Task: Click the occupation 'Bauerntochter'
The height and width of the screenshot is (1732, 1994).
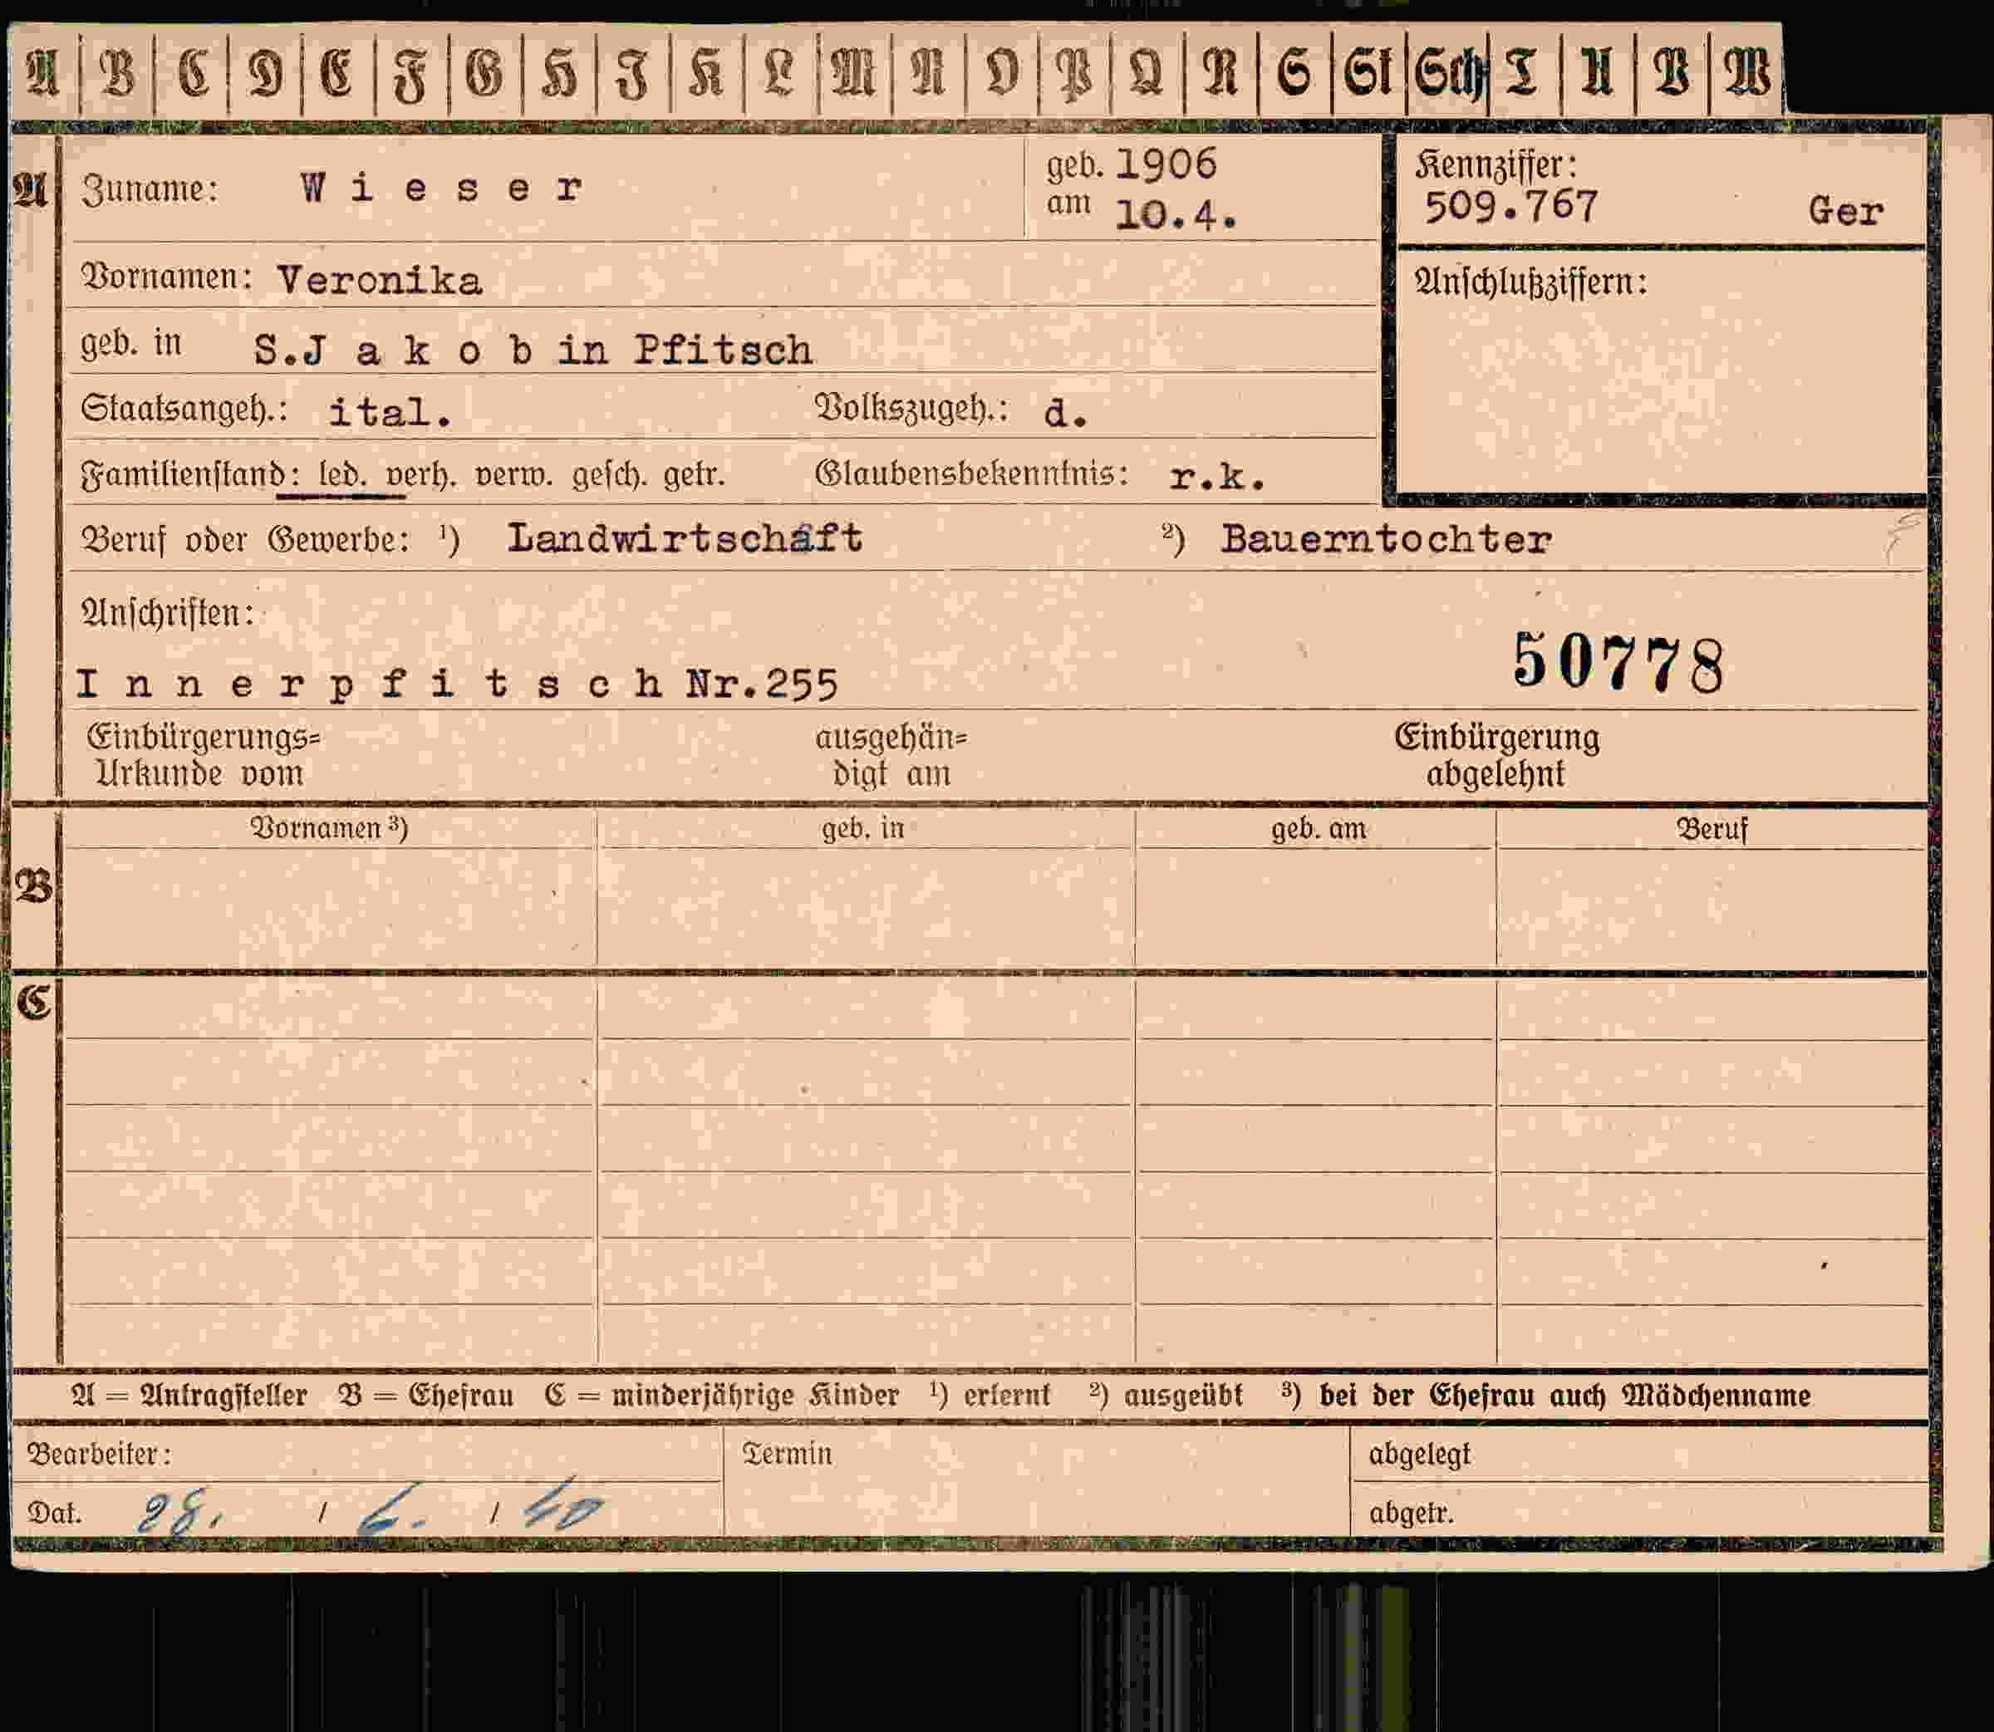Action: 1386,539
